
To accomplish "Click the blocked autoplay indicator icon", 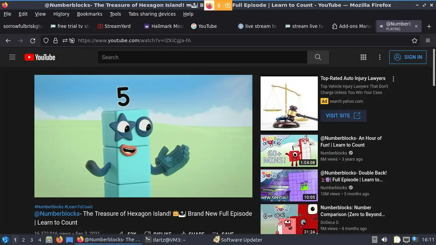I will 72,40.
